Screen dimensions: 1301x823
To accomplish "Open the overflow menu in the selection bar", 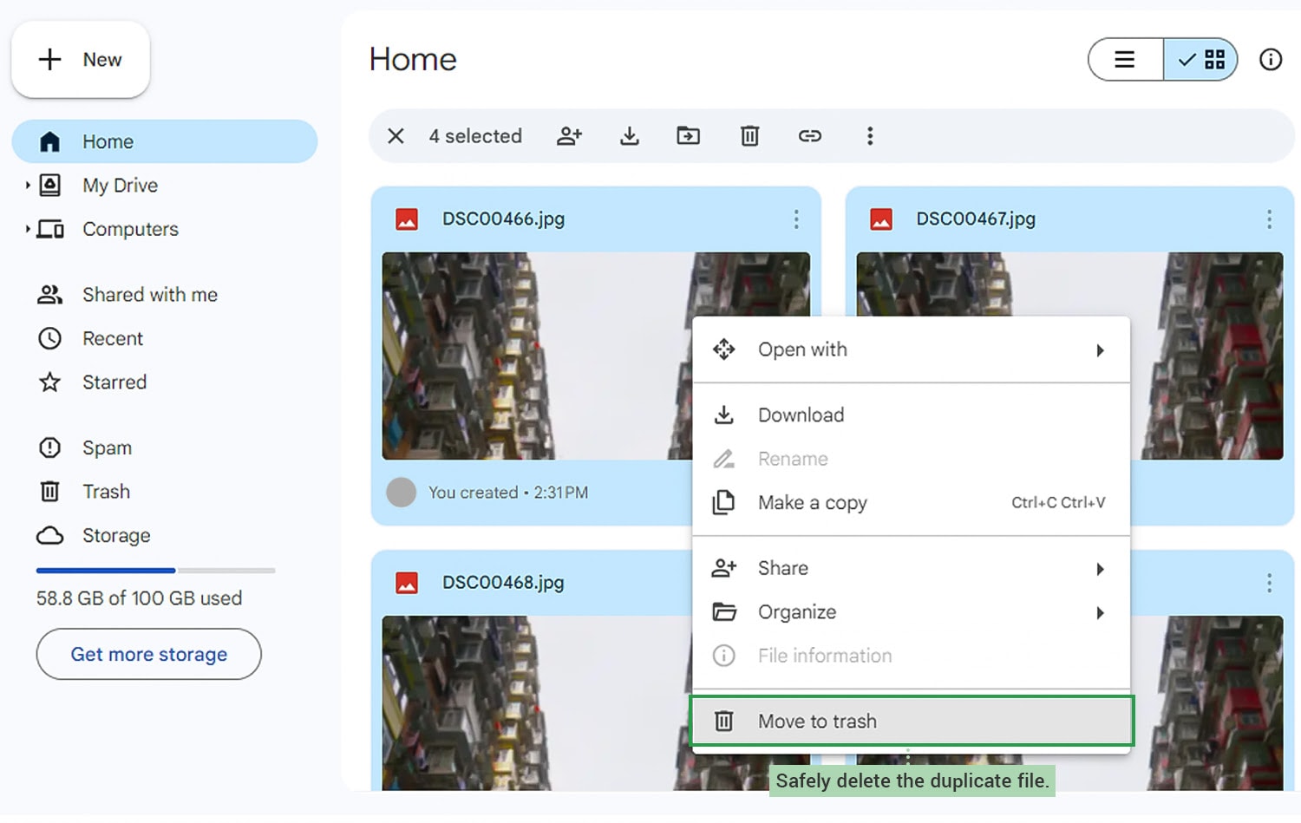I will (870, 136).
